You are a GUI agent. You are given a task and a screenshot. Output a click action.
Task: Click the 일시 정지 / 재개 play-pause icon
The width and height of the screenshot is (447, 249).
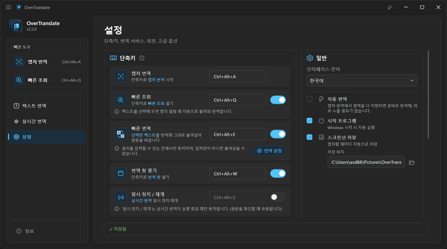coord(121,197)
